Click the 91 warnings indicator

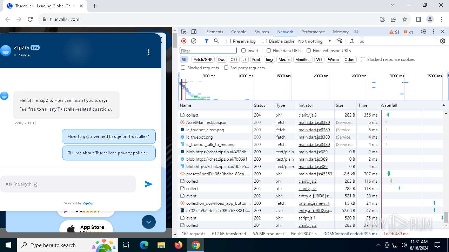tap(394, 32)
